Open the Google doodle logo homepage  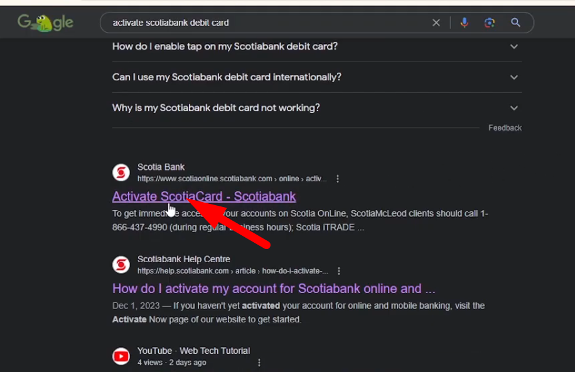coord(45,23)
